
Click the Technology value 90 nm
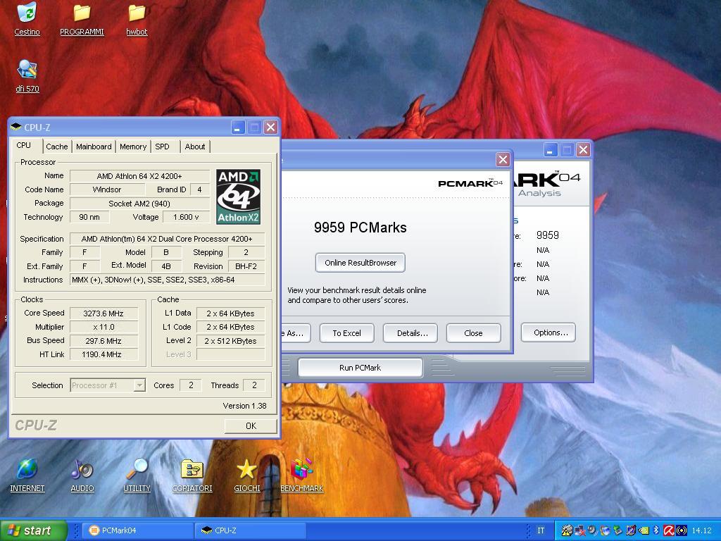coord(89,217)
